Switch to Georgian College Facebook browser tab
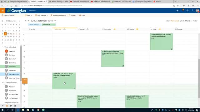 click(x=142, y=2)
